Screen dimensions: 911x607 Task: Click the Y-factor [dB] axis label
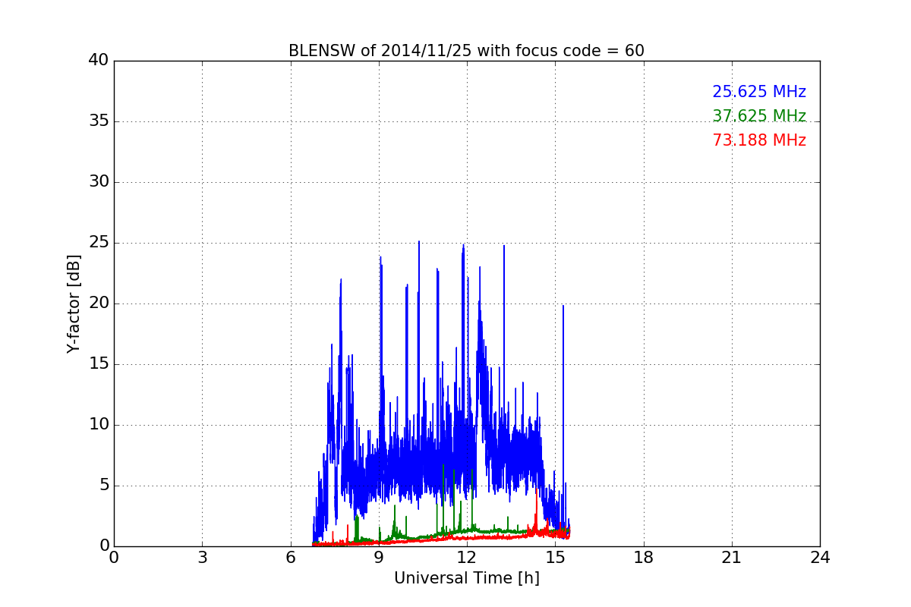pos(74,303)
